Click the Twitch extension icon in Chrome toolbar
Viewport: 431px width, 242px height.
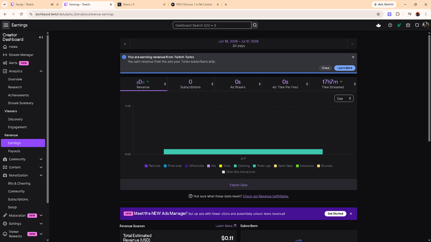pos(389,14)
